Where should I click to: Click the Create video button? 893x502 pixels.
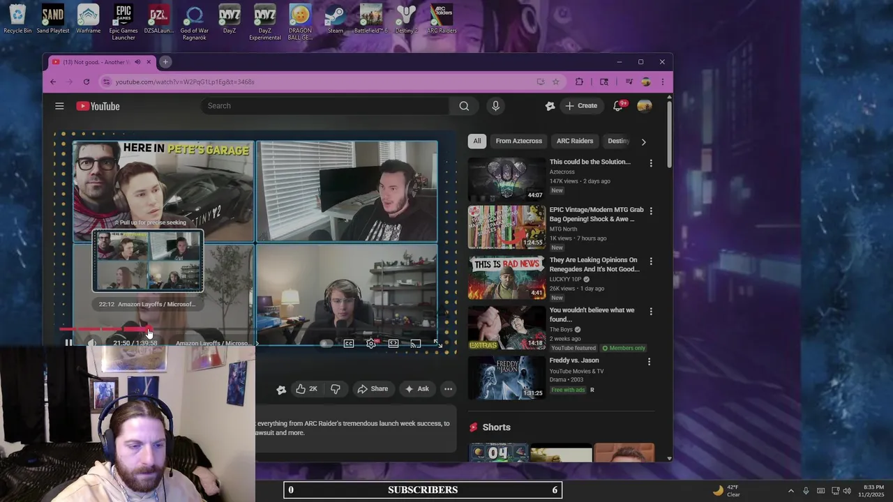coord(581,106)
